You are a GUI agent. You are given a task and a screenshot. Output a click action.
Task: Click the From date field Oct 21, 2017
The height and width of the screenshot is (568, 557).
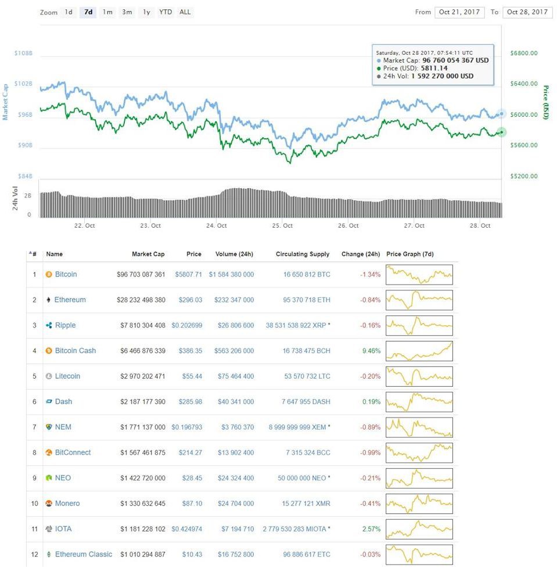[459, 12]
